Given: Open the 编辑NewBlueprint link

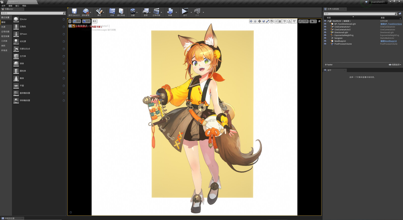Looking at the screenshot, I should [389, 41].
